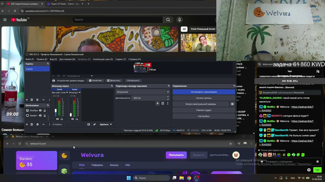Click the YouTube search magnifier button
The image size is (325, 182).
pyautogui.click(x=168, y=20)
